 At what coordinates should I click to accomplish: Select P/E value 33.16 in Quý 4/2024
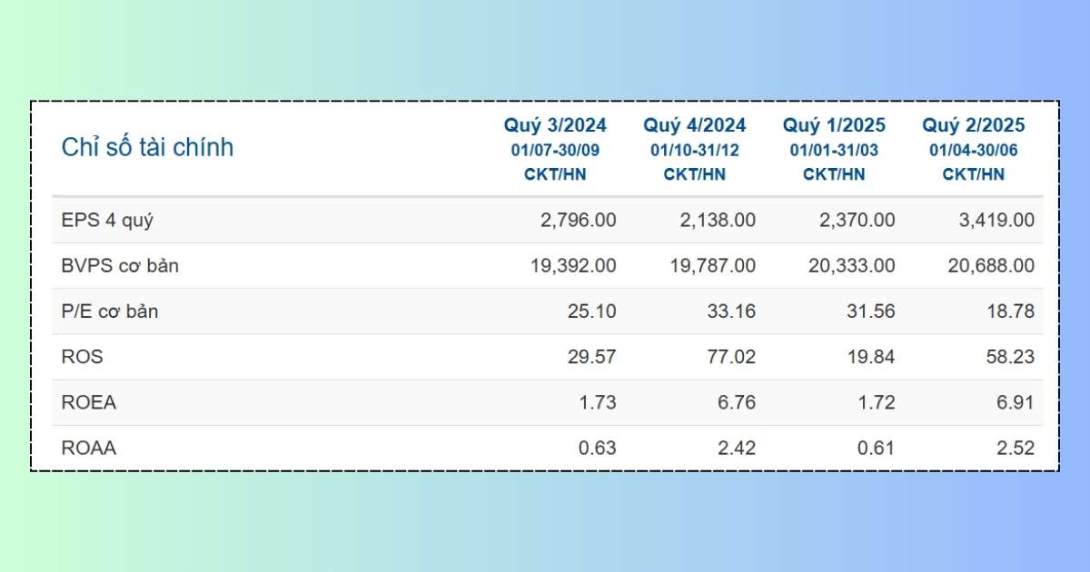[x=733, y=311]
